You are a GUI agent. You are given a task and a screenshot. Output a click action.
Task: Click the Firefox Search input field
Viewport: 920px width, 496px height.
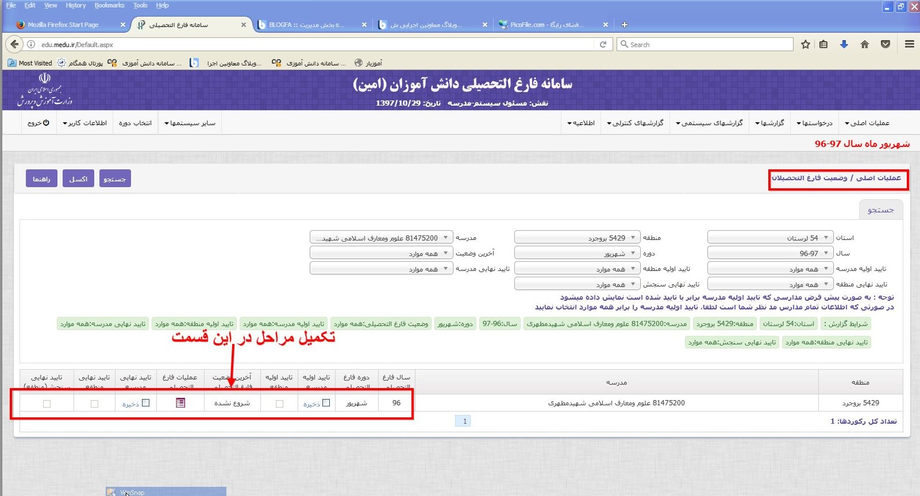click(x=707, y=44)
